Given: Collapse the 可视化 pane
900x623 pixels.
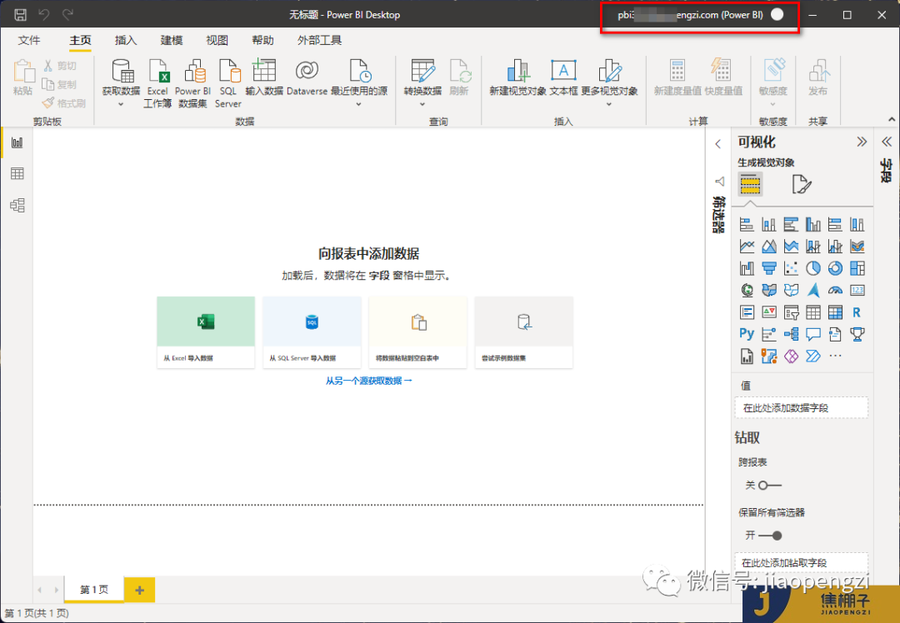Looking at the screenshot, I should [x=862, y=142].
